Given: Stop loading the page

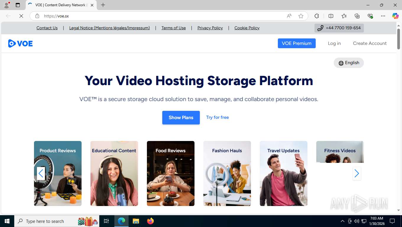Looking at the screenshot, I should 21,16.
